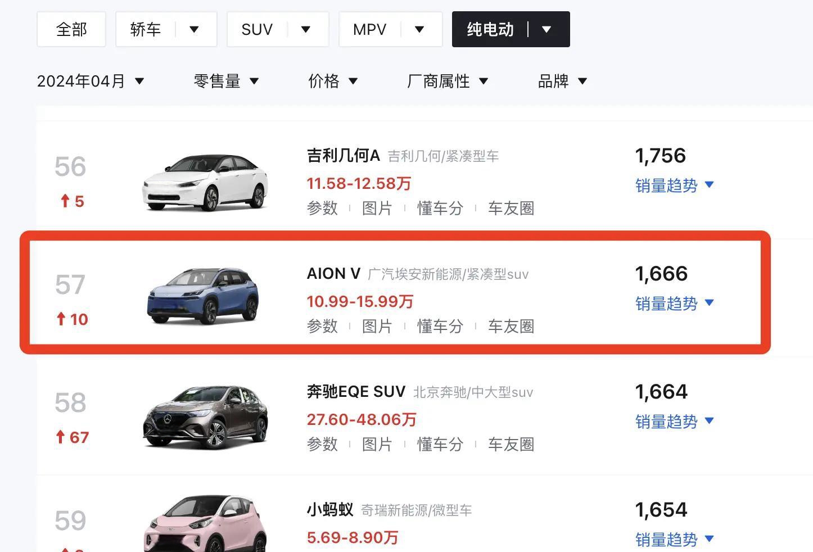This screenshot has width=813, height=552.
Task: Expand 销量趋势 for 吉利几何A
Action: pyautogui.click(x=674, y=185)
